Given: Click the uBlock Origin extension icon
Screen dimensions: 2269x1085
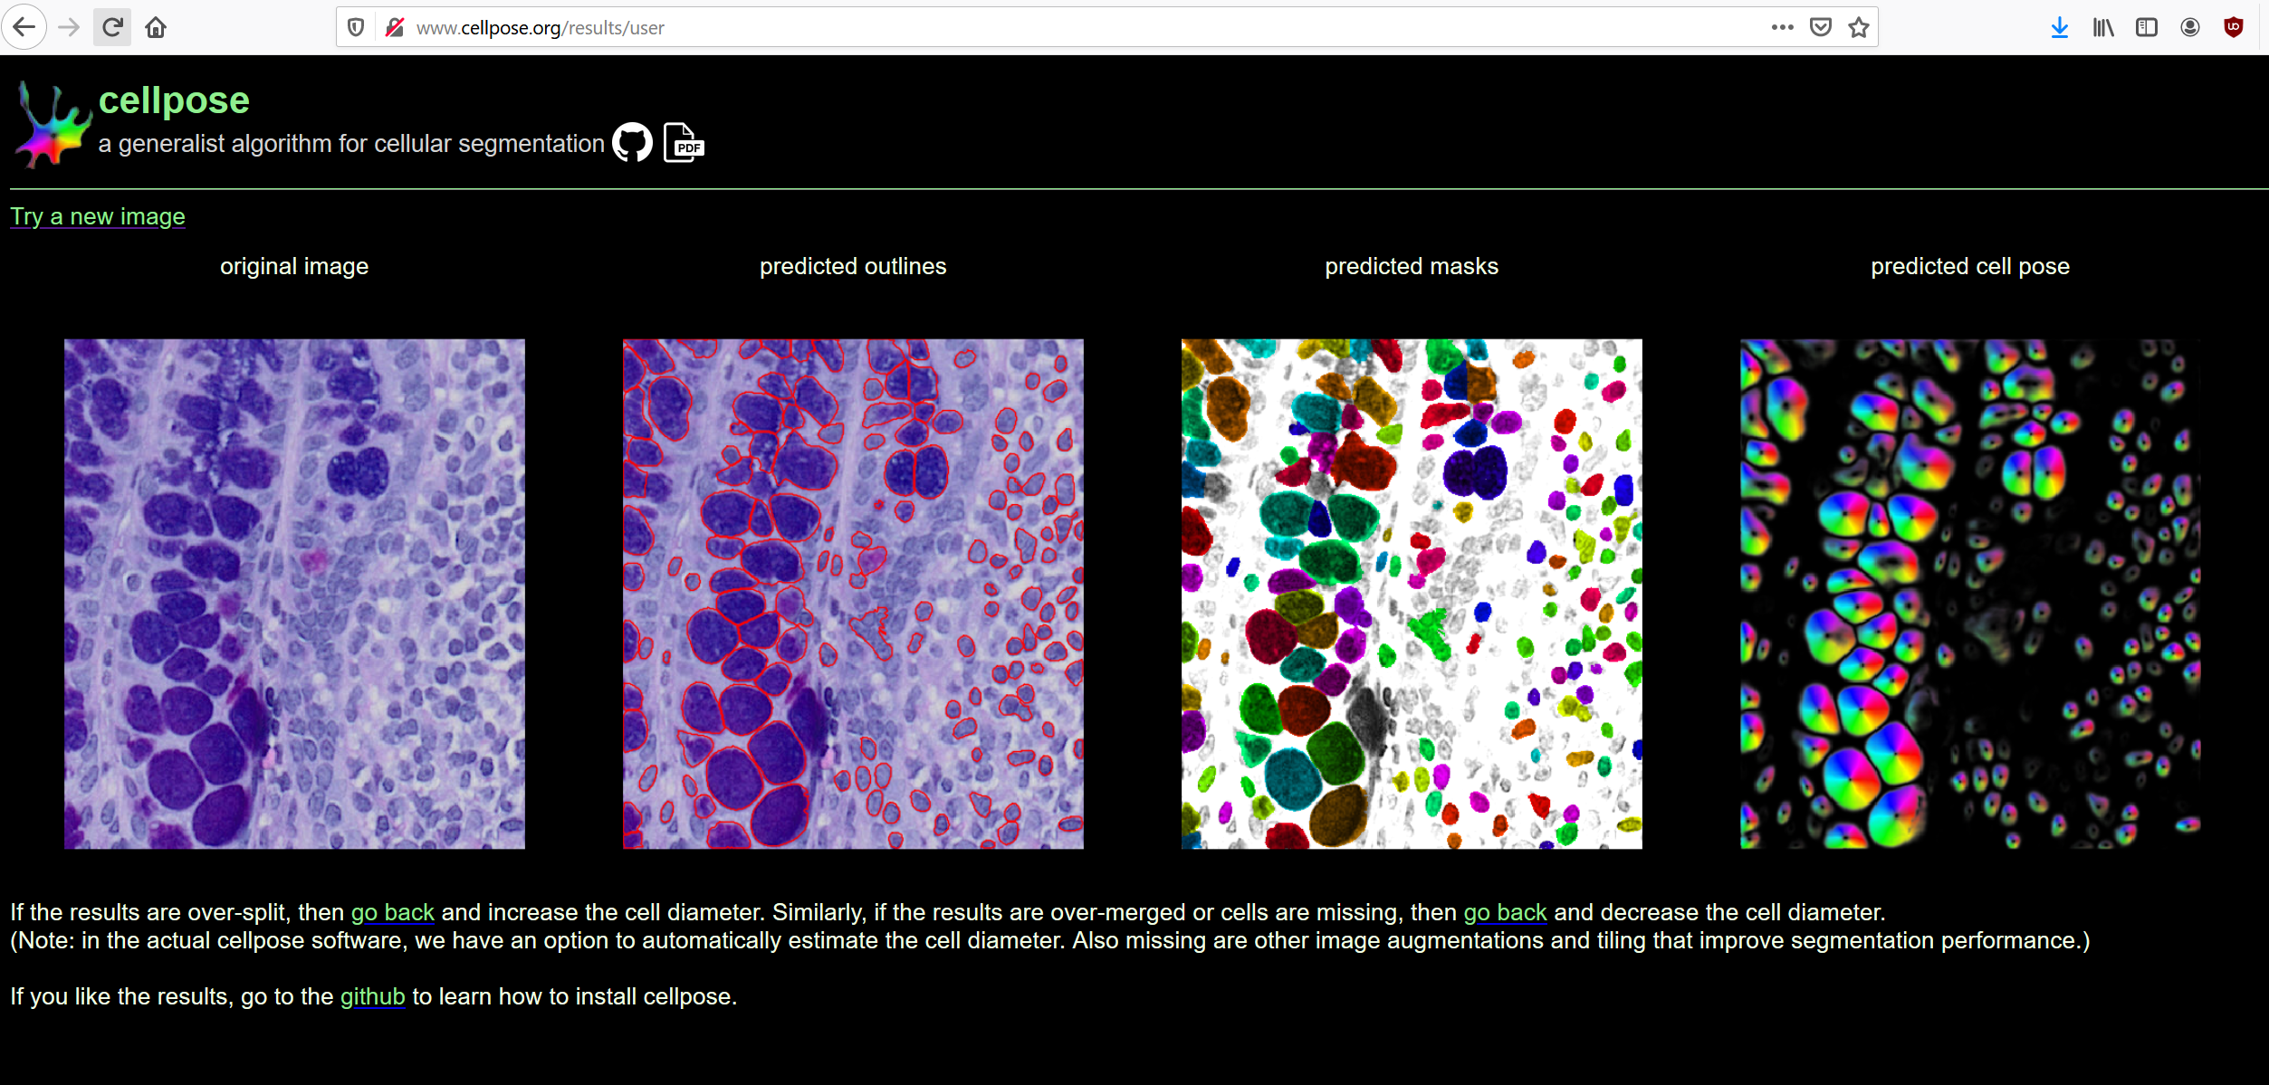Looking at the screenshot, I should coord(2234,27).
